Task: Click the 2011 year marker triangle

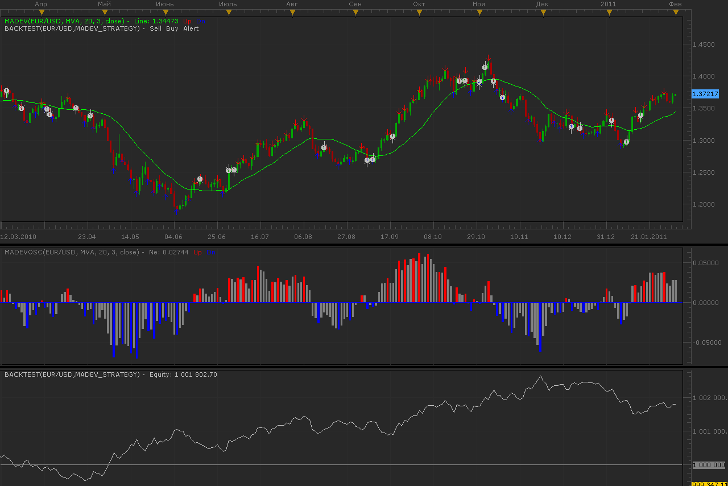Action: [x=609, y=13]
